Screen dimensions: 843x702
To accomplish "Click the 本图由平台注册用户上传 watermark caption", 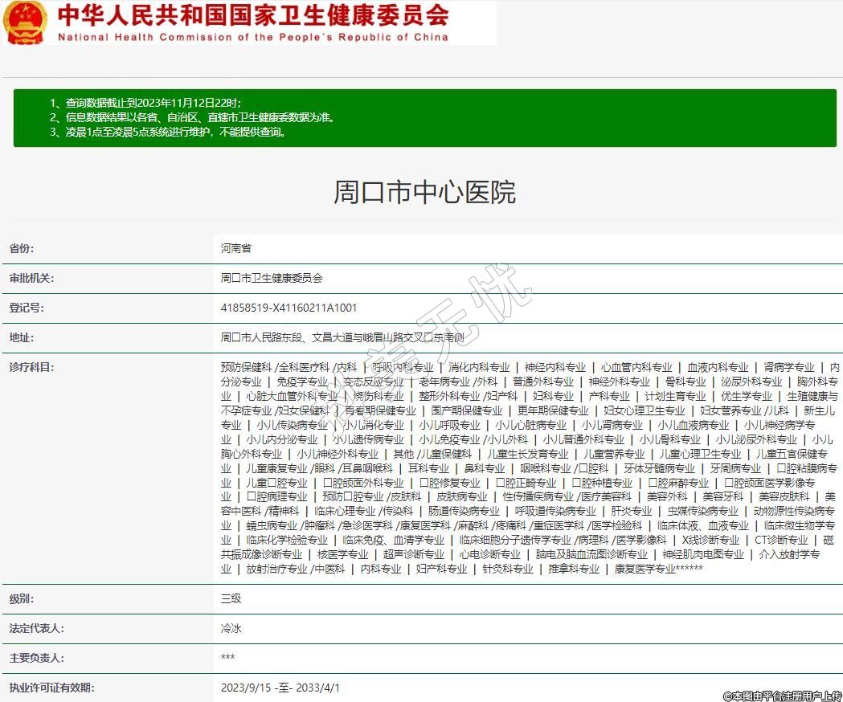I will pos(781,696).
